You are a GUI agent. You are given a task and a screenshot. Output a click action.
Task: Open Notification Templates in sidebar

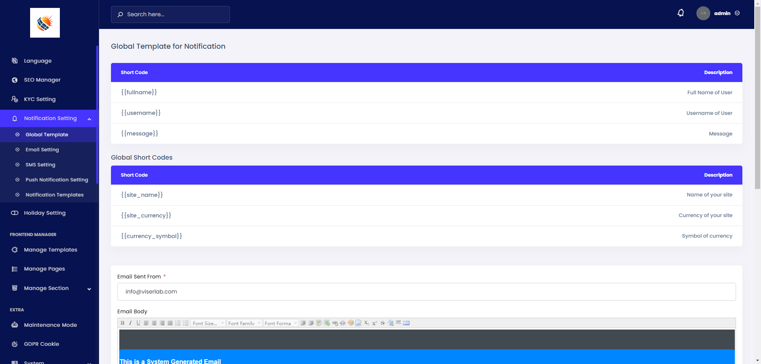54,195
